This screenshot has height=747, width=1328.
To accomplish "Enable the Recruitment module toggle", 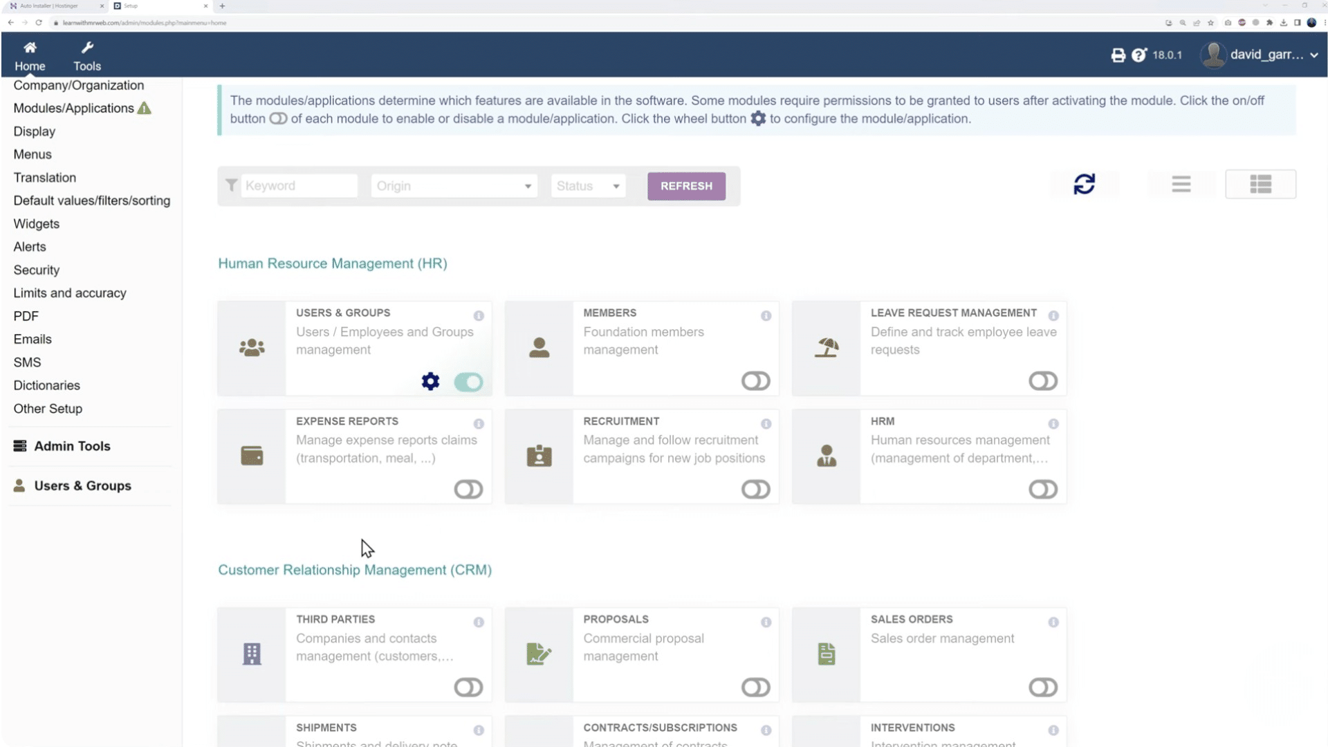I will [x=755, y=489].
